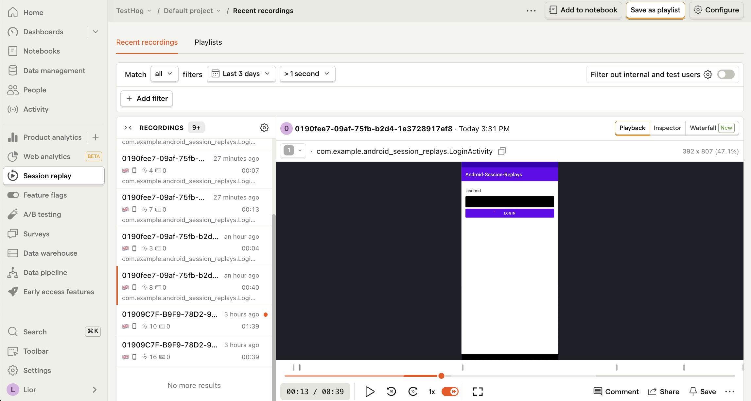Open recordings list settings gear

pos(264,128)
